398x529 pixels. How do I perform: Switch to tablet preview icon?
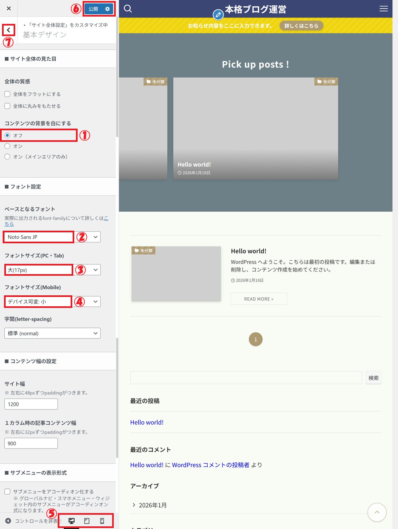tap(87, 521)
